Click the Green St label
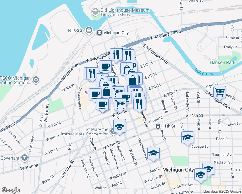This screenshot has height=194, width=242. pyautogui.click(x=48, y=179)
